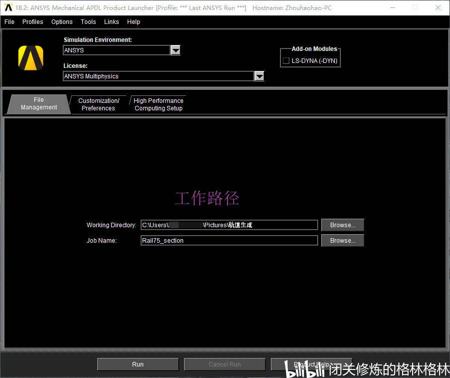450x378 pixels.
Task: Click the Job Name field showing Rail75_section
Action: (229, 240)
